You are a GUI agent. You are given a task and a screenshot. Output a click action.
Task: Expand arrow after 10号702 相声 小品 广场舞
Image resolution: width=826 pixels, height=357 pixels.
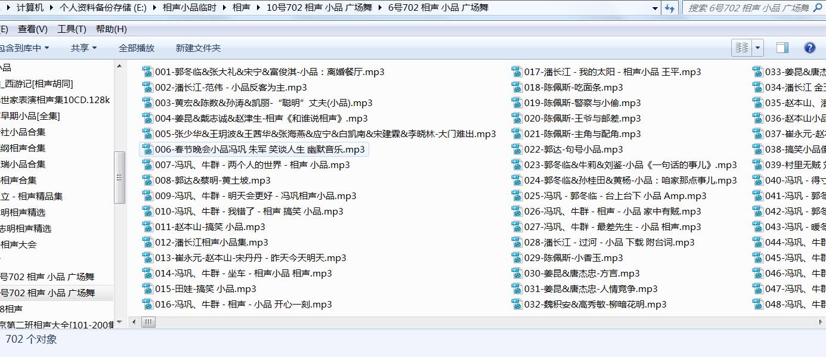(x=380, y=8)
